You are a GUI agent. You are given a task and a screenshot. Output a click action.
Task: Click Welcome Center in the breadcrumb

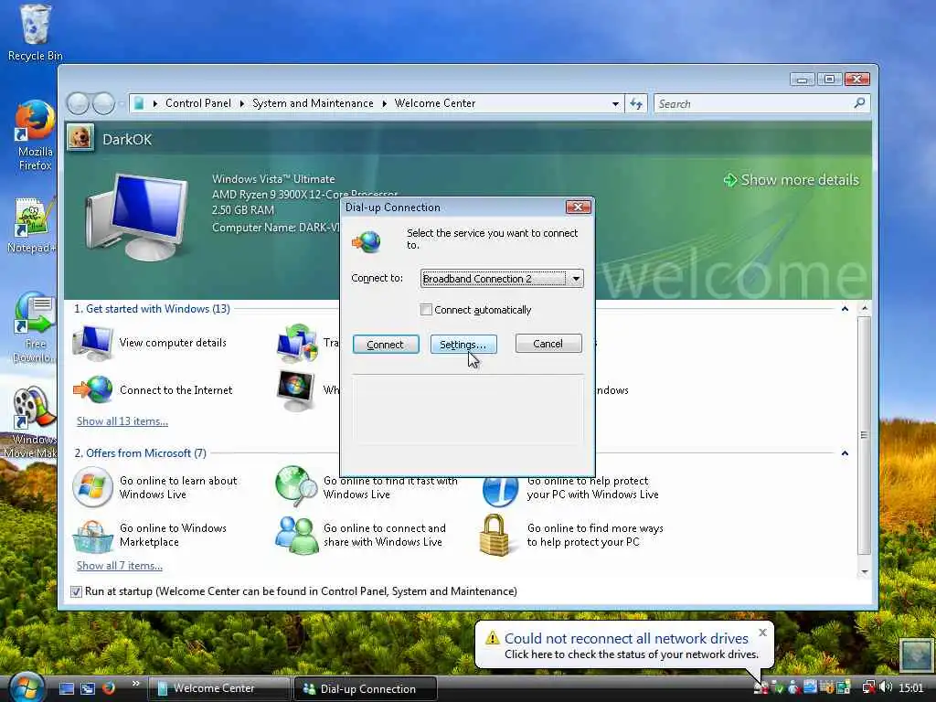point(434,103)
